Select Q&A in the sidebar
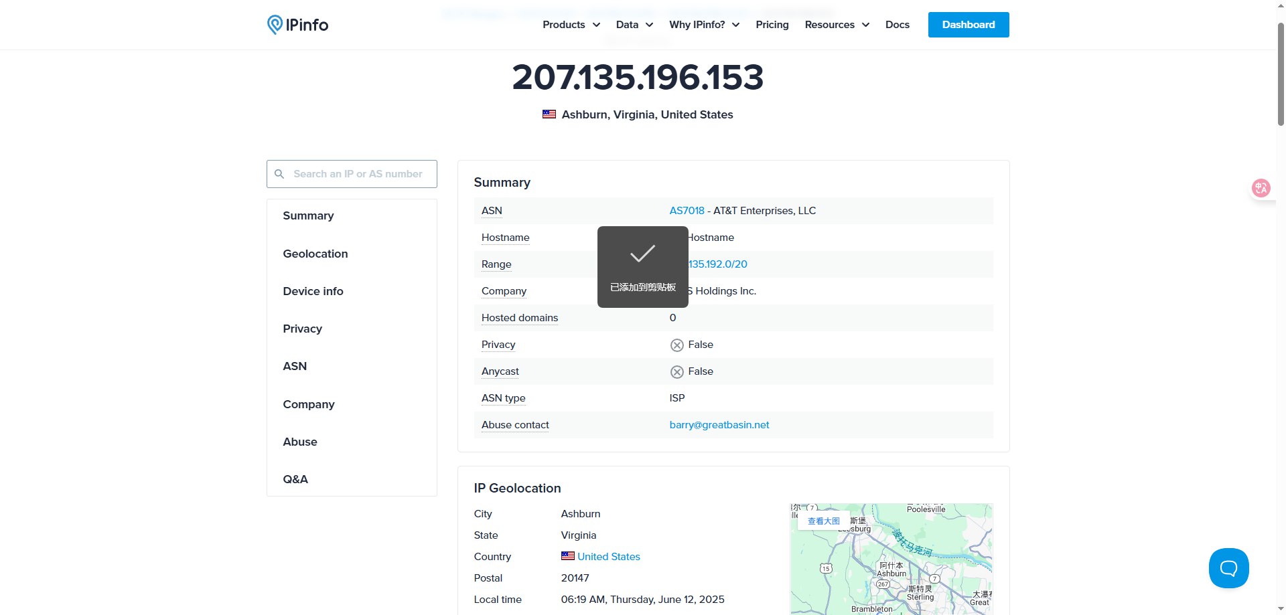The height and width of the screenshot is (615, 1286). click(295, 479)
